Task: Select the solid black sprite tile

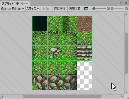Action: pos(40,23)
